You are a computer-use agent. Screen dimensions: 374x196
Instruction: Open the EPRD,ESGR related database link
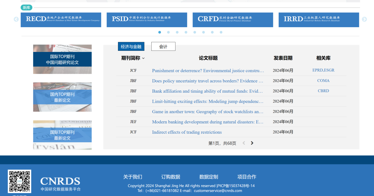[323, 70]
